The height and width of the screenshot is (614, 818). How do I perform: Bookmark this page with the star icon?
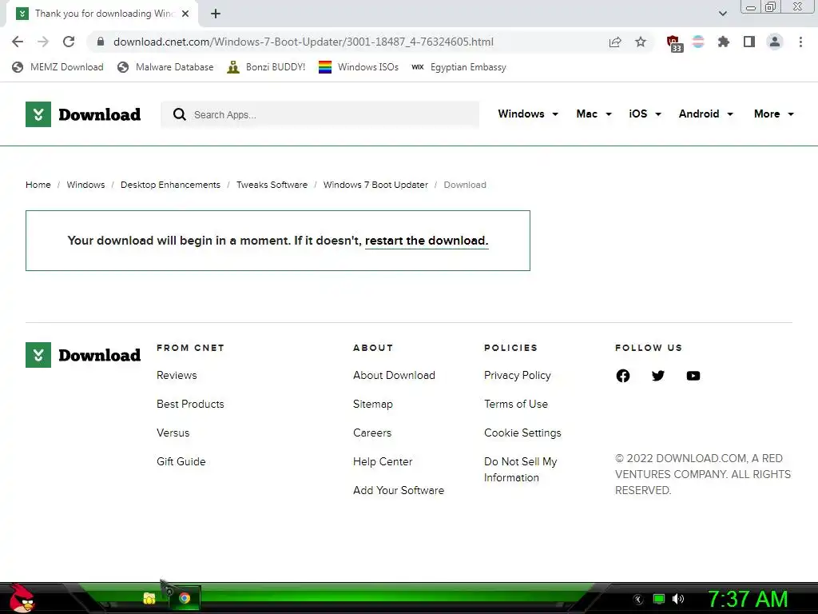tap(641, 42)
